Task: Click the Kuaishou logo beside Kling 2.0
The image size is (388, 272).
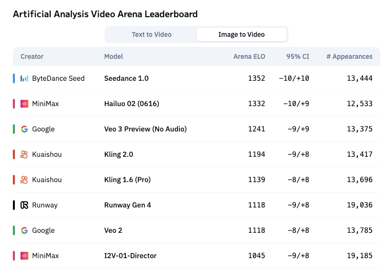Action: 24,154
